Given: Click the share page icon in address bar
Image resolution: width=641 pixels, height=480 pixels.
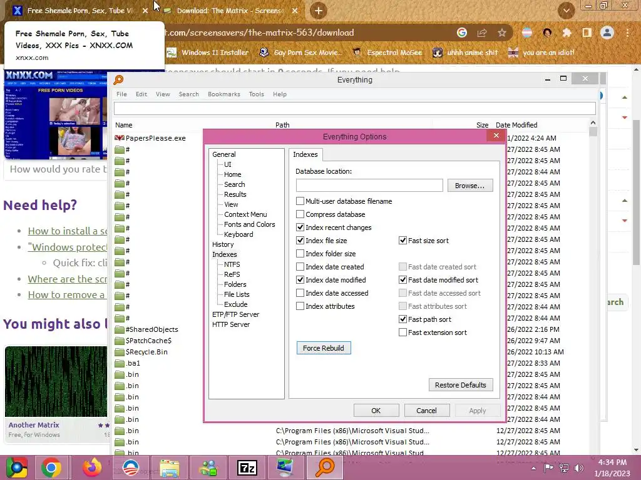Looking at the screenshot, I should click(482, 32).
